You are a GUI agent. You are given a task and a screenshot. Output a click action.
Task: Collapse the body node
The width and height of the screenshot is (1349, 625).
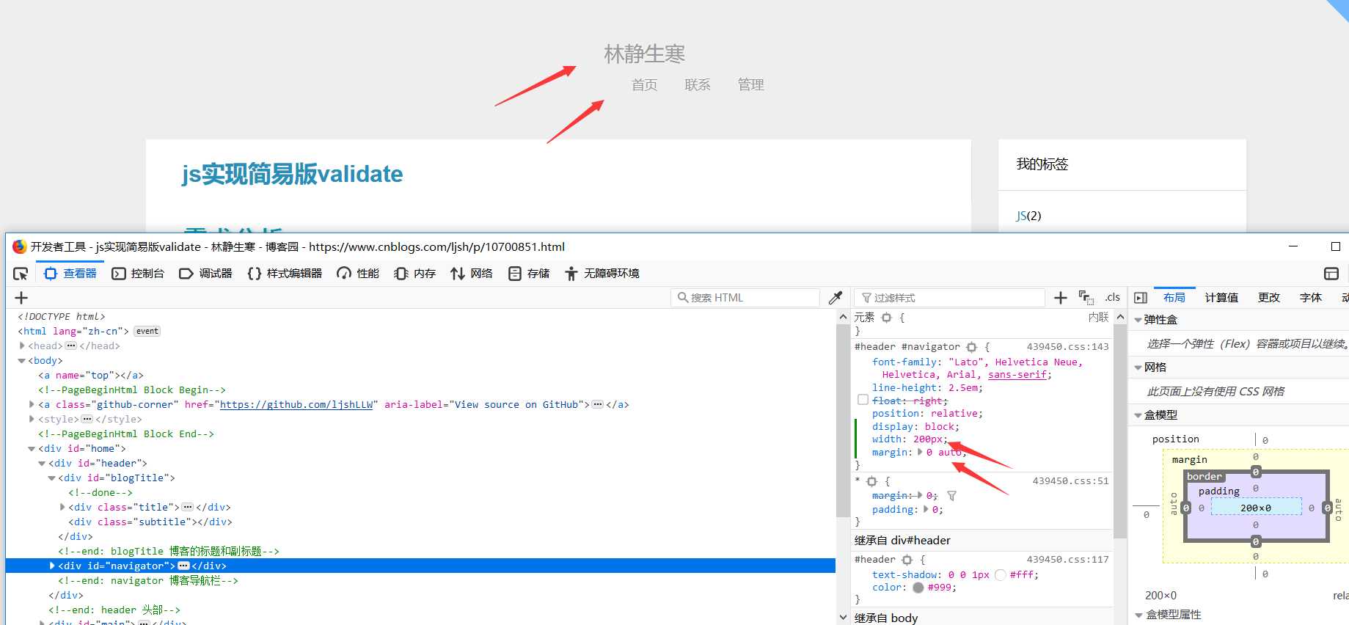pyautogui.click(x=22, y=361)
